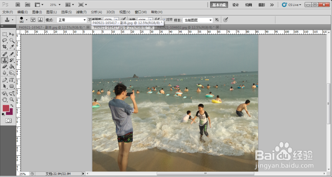Screen dimensions: 332x177
Task: Switch to the 基本功能 workspace
Action: [x=219, y=5]
